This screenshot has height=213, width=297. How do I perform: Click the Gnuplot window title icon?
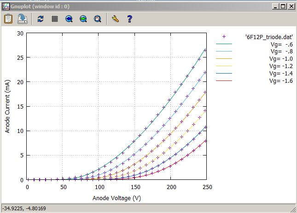pyautogui.click(x=6, y=6)
